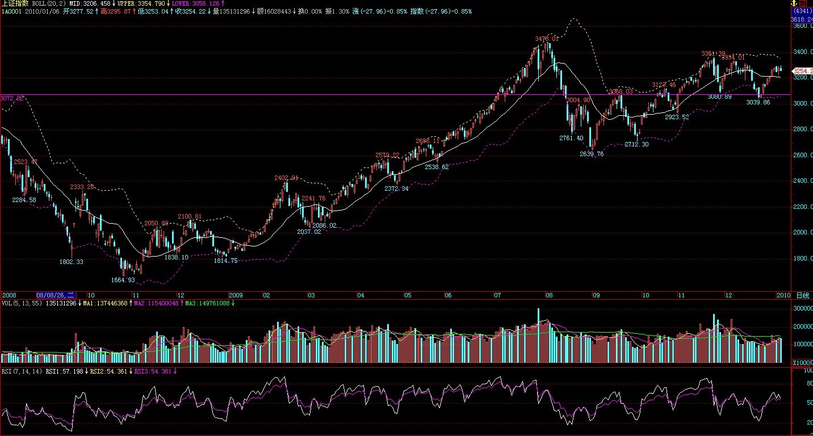The image size is (813, 436).
Task: Click the MID:3206.458 Bollinger value
Action: click(90, 3)
